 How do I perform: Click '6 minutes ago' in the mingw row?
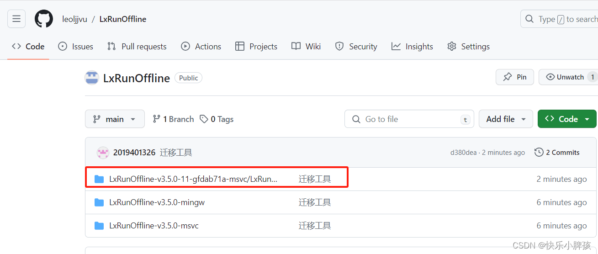[x=561, y=202]
